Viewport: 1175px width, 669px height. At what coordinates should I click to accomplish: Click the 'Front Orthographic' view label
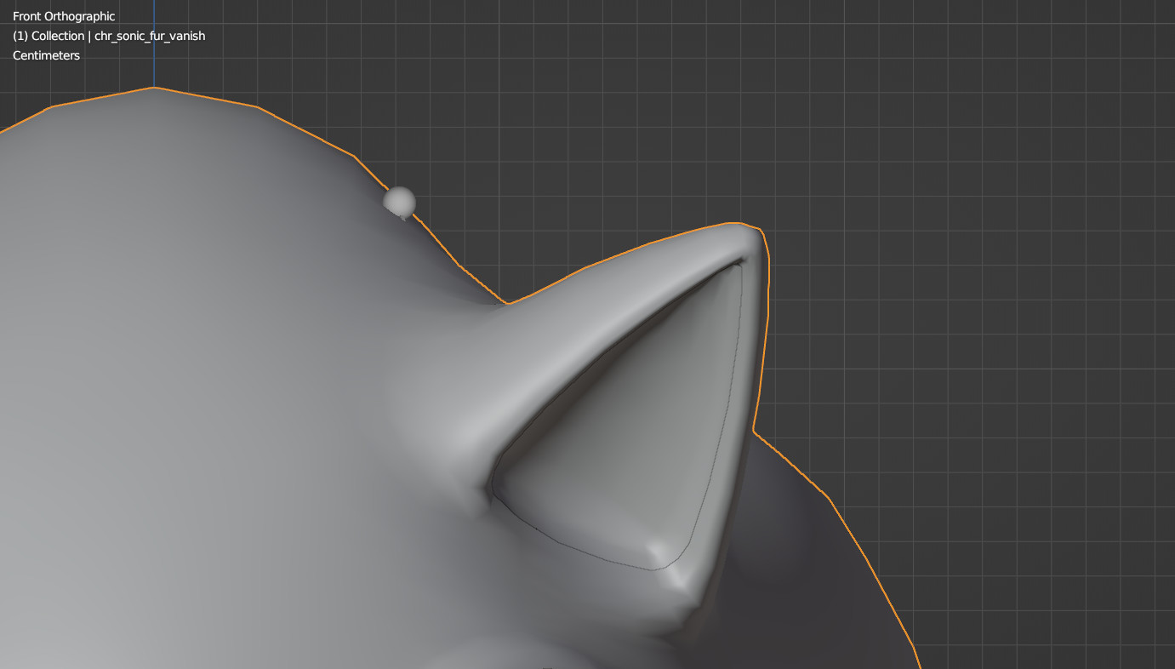coord(64,16)
